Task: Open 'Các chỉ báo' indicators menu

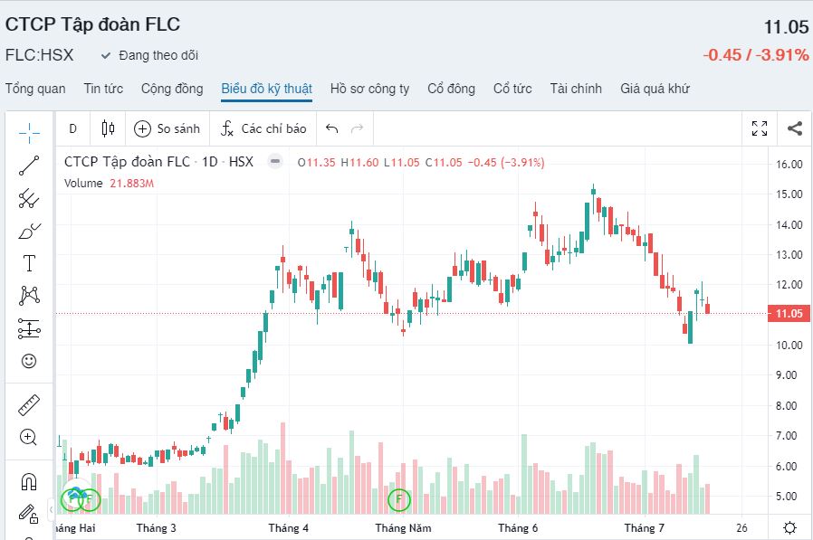Action: click(x=263, y=128)
